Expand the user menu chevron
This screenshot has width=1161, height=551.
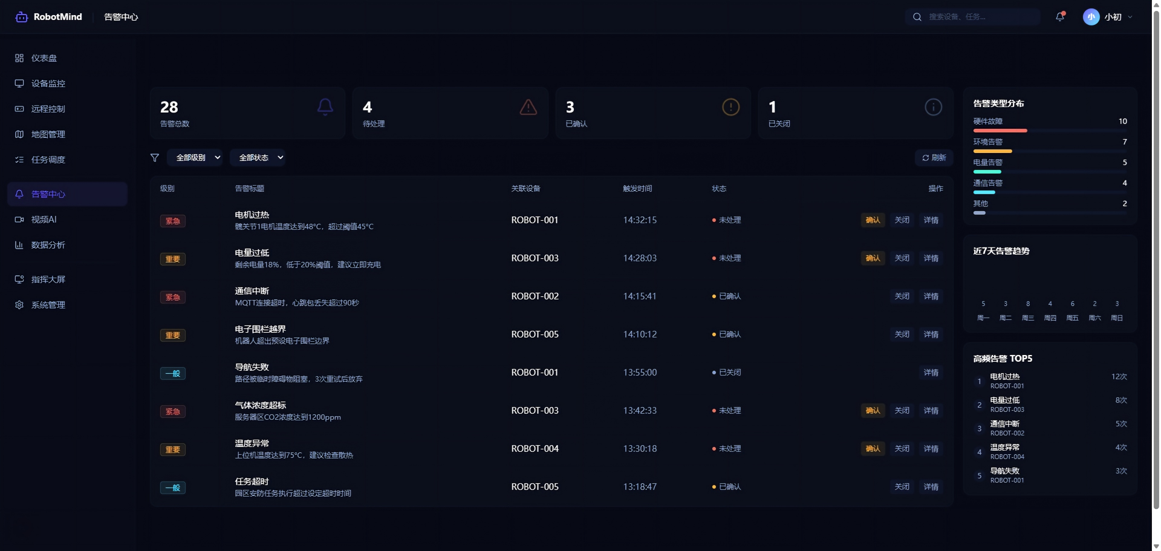(1130, 17)
